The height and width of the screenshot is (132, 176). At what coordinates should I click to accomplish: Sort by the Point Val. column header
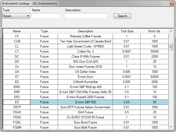click(154, 31)
